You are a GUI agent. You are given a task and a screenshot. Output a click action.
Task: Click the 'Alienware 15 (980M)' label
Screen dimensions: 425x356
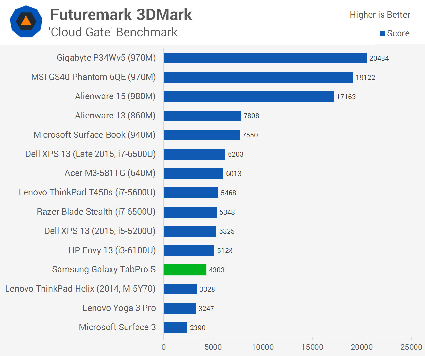click(115, 96)
